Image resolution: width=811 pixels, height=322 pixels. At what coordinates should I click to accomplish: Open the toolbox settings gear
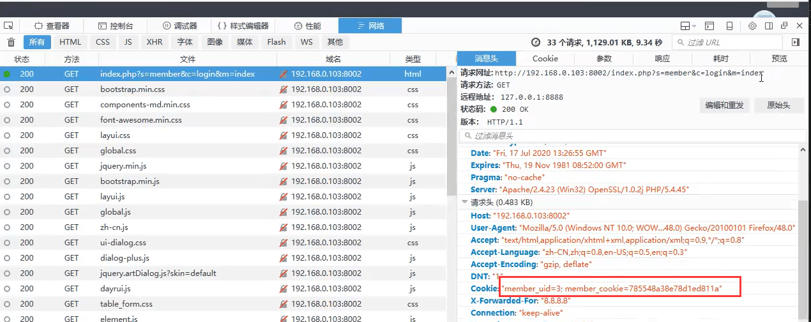point(752,26)
